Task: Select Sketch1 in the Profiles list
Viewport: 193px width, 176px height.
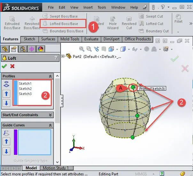Action: coord(25,84)
